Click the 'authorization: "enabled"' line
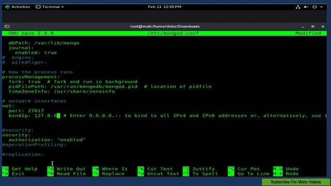 47,140
